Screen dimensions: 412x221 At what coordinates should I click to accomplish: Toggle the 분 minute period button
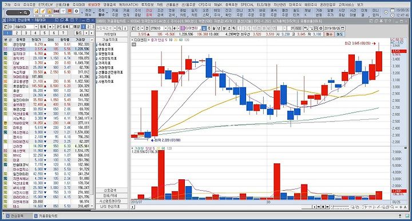click(x=224, y=29)
